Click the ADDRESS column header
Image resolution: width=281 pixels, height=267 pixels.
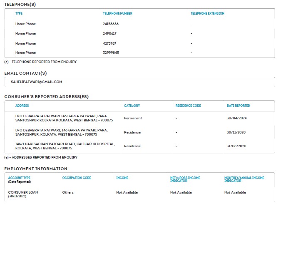click(x=22, y=106)
